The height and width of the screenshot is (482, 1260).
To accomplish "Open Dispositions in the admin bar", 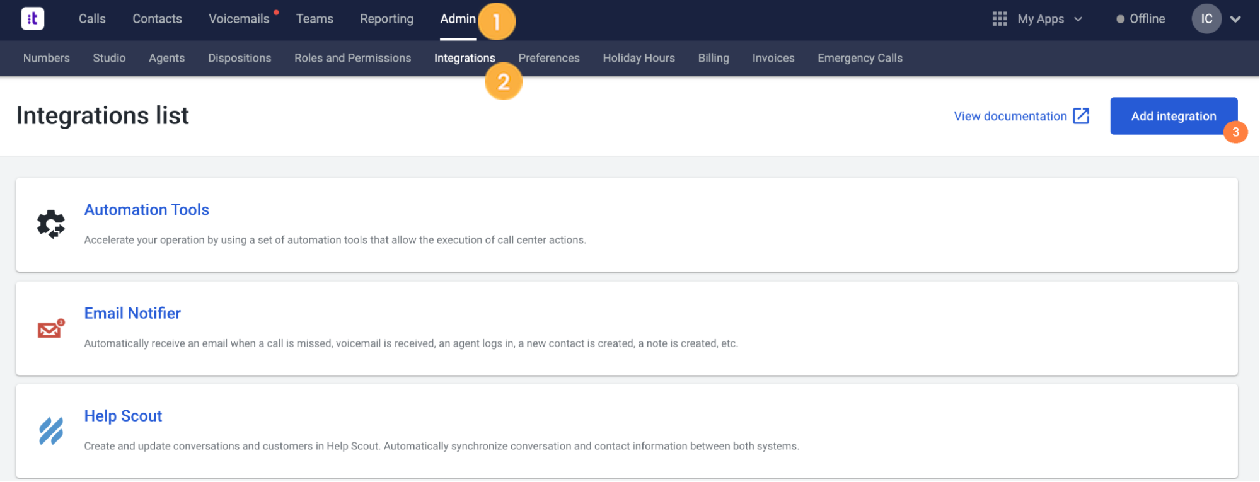I will [240, 58].
